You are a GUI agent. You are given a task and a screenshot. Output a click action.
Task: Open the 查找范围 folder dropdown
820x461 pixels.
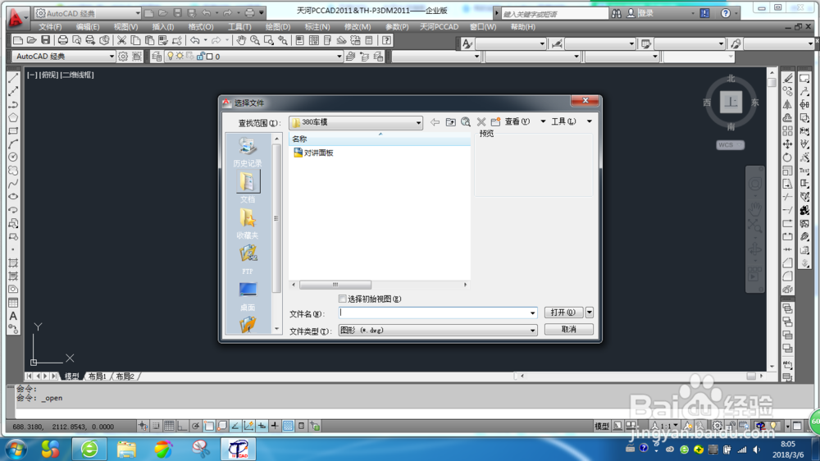tap(418, 122)
